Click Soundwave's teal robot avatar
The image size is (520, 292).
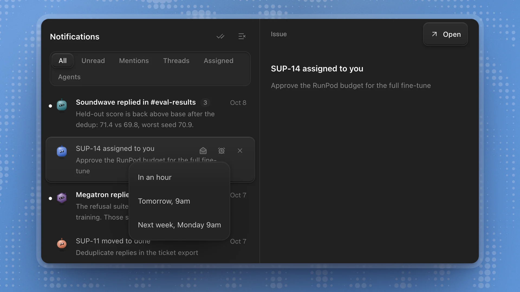[x=62, y=105]
